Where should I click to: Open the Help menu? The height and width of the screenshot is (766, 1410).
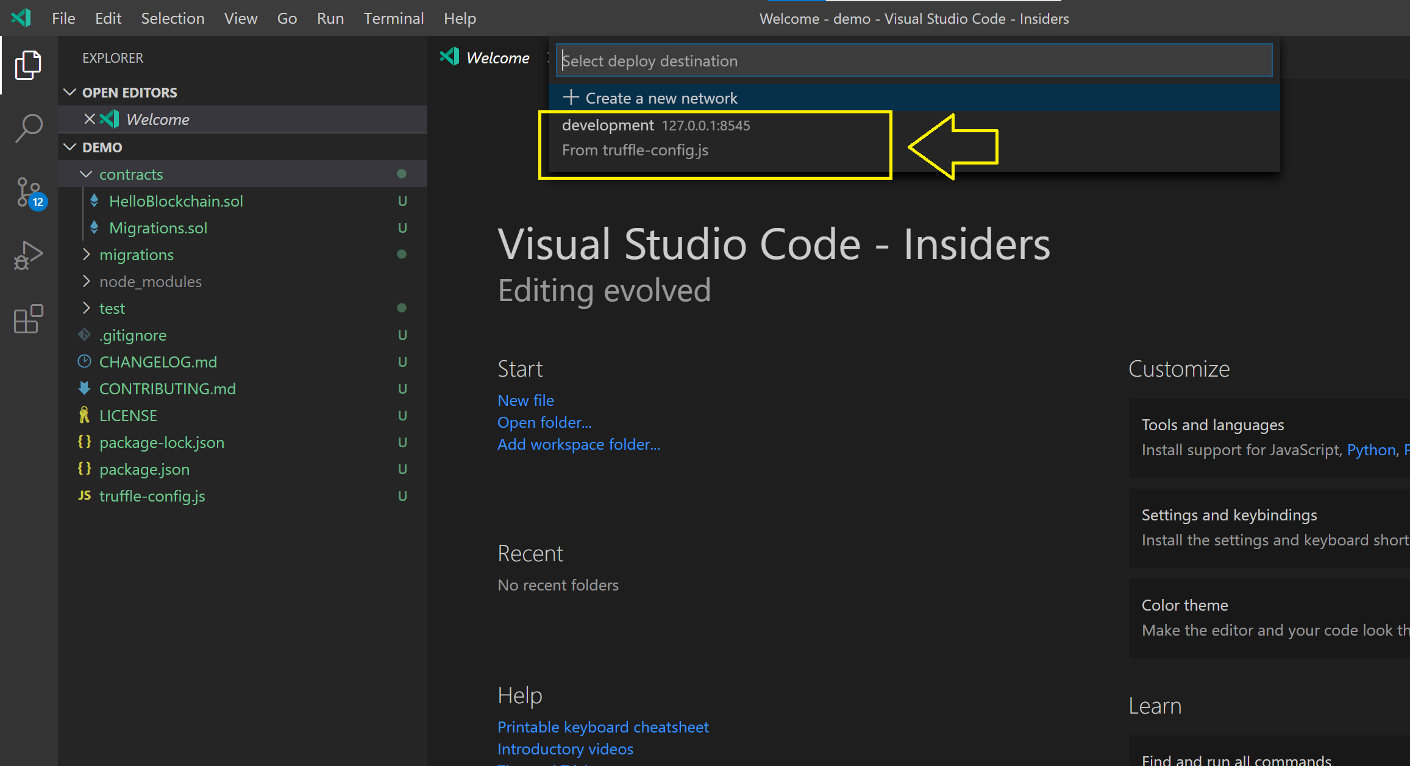pos(460,18)
